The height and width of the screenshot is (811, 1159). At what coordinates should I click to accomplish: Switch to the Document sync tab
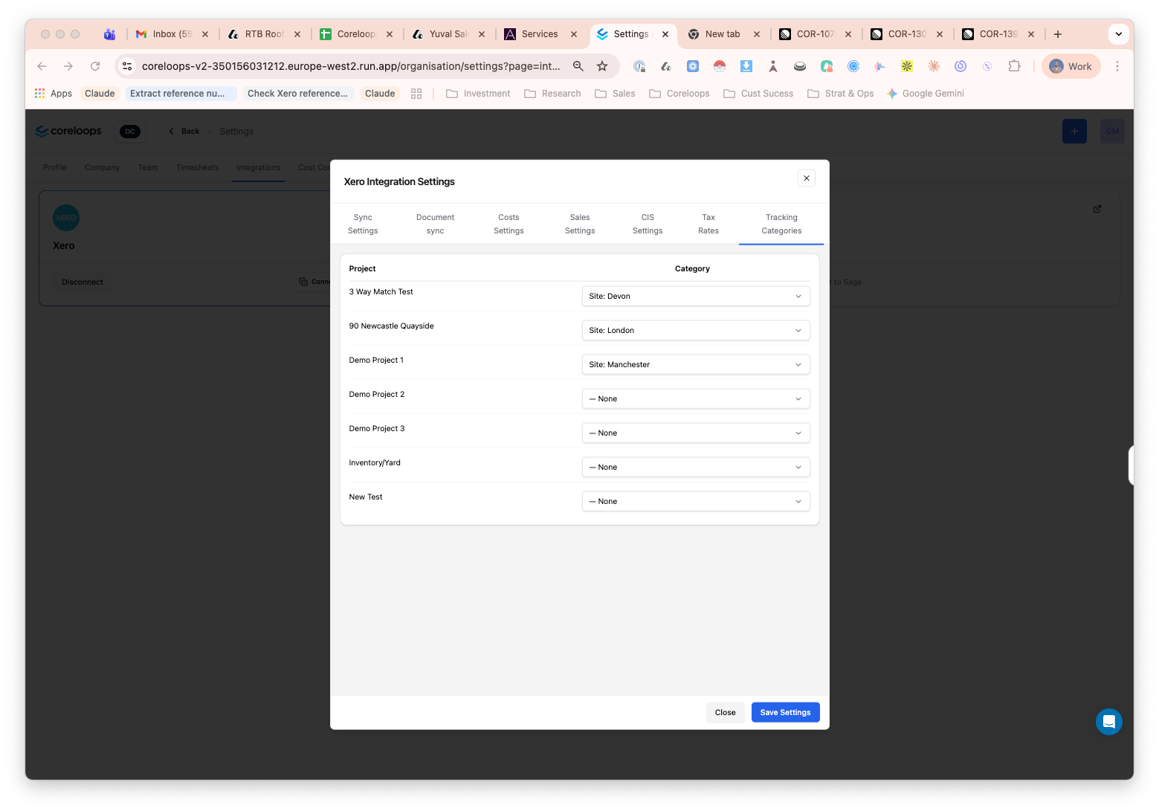pyautogui.click(x=435, y=224)
